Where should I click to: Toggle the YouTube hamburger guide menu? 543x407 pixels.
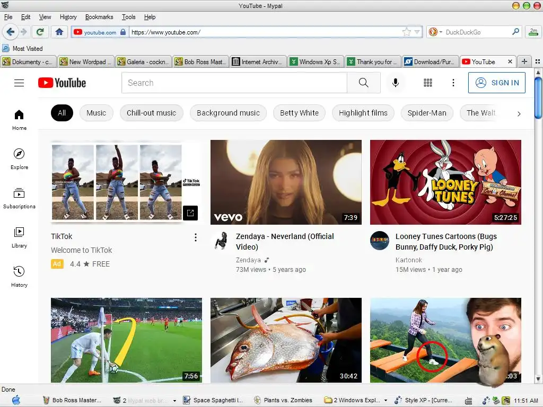[x=19, y=83]
